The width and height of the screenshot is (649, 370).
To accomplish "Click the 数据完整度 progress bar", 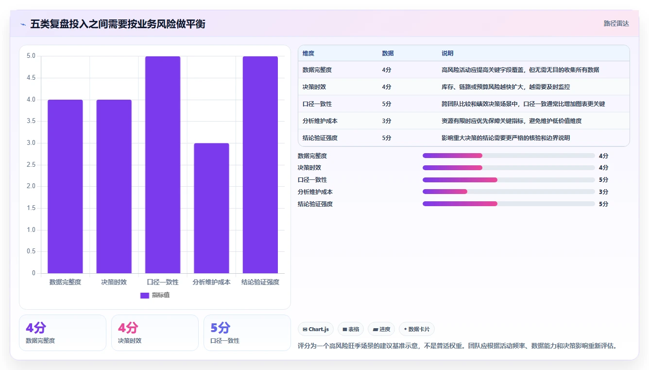I will [x=509, y=156].
